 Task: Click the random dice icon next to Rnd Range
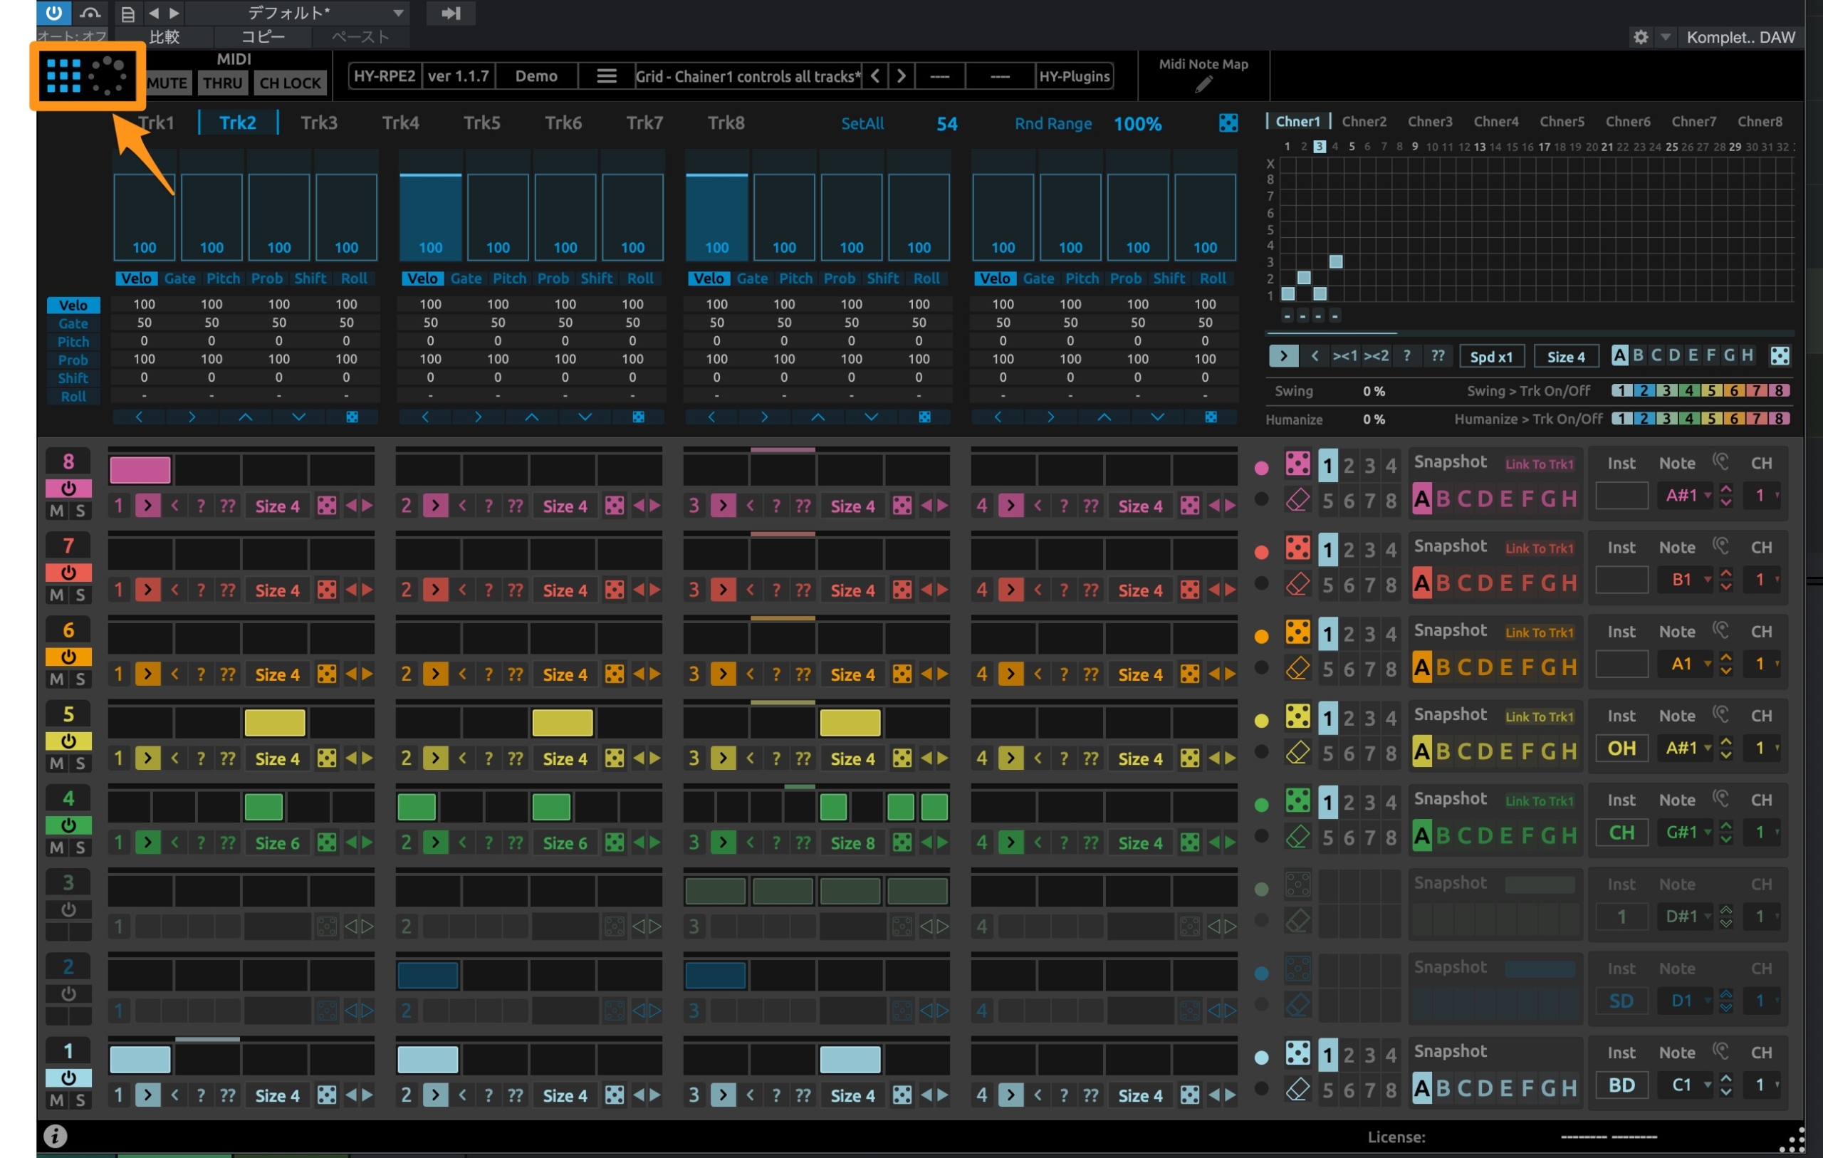(x=1228, y=123)
